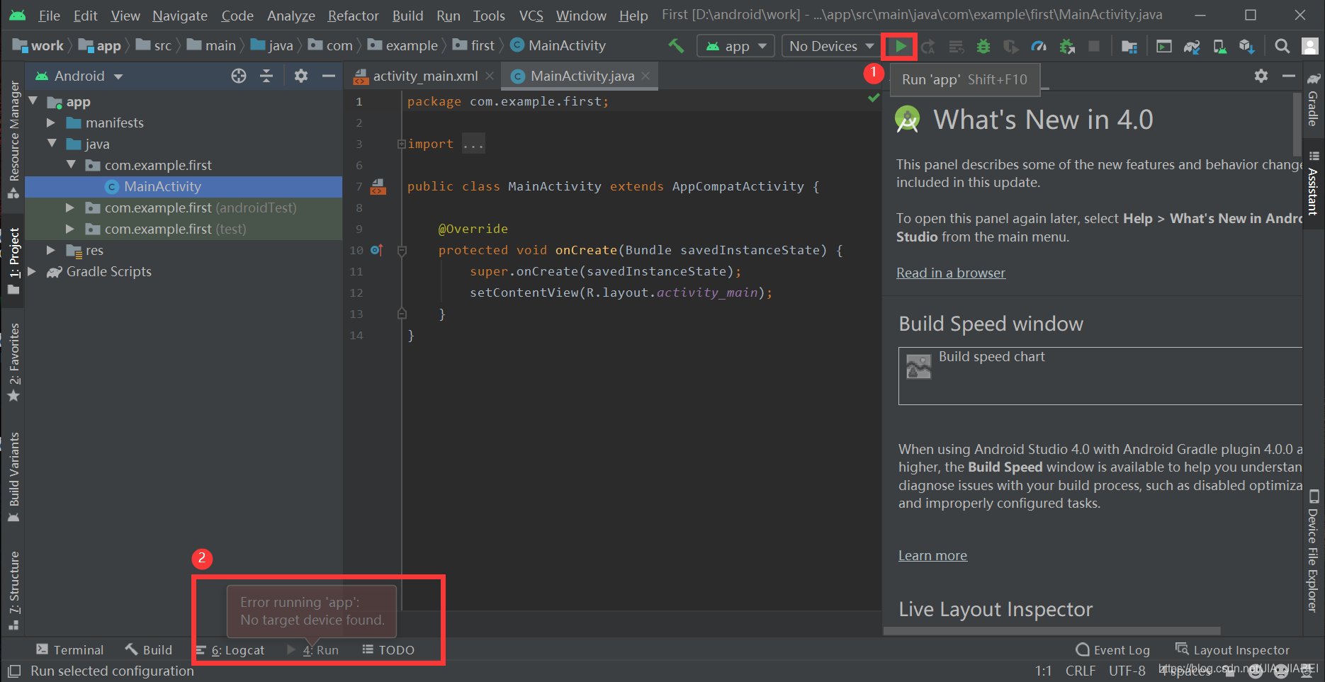Image resolution: width=1325 pixels, height=682 pixels.
Task: Open the VCS menu
Action: (531, 16)
